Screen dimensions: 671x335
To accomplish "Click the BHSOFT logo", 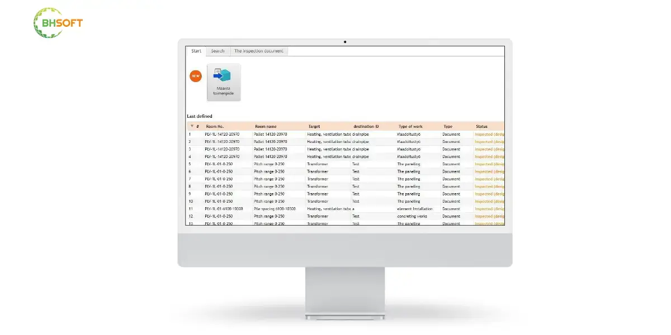I will coord(58,23).
